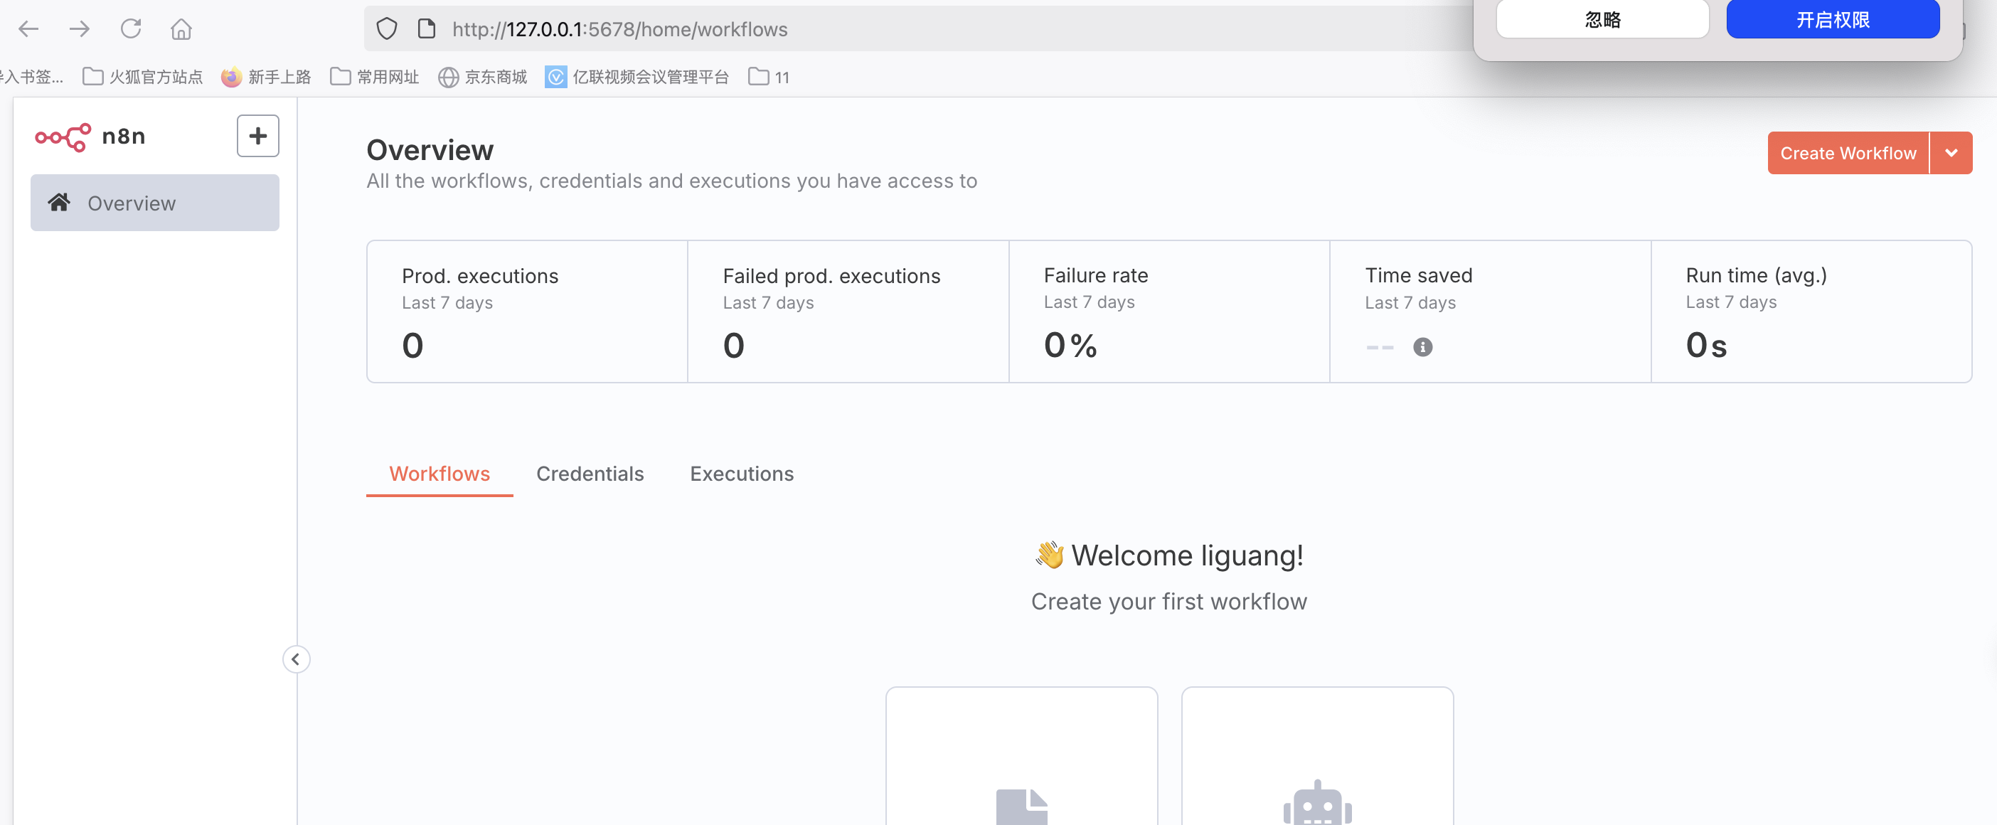This screenshot has width=1997, height=825.
Task: Open the 京东商城 bookmark
Action: [482, 77]
